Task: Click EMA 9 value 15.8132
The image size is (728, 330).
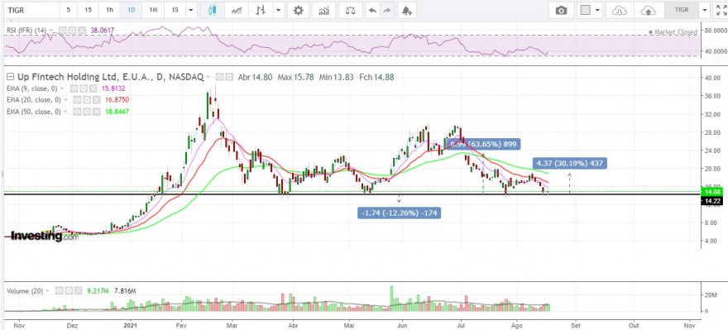Action: tap(114, 88)
